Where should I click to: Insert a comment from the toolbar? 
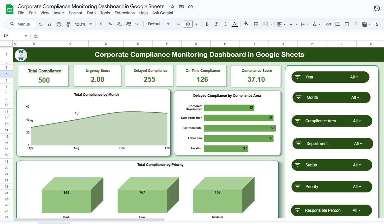click(338, 24)
